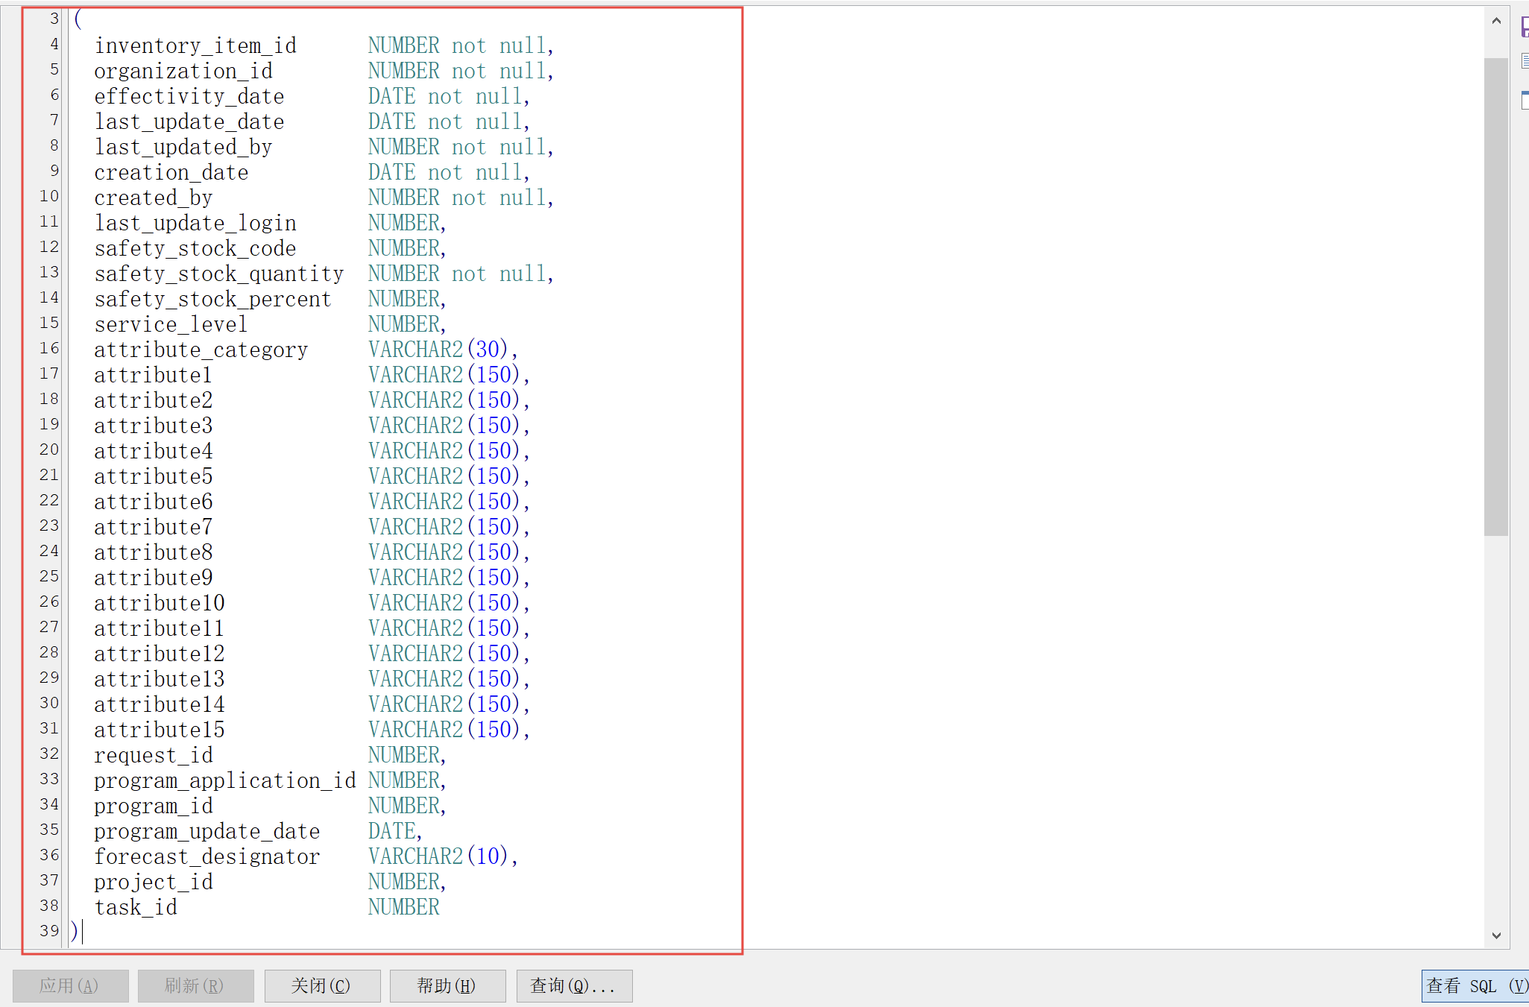Screen dimensions: 1529x1007
Task: Click the purple save icon
Action: (1525, 28)
